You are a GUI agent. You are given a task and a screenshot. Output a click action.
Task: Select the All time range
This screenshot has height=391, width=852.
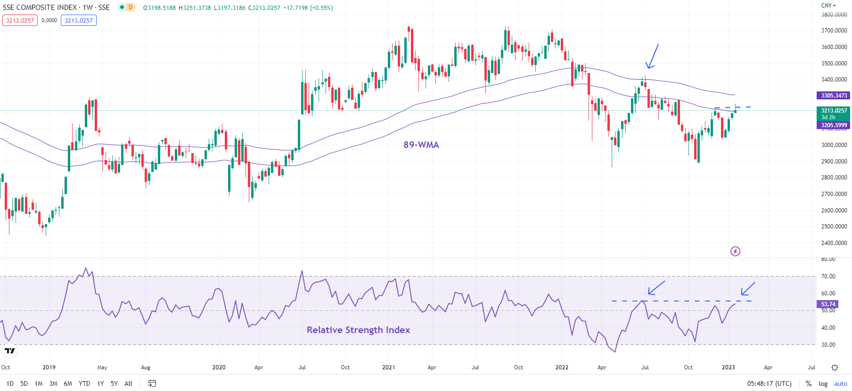[128, 383]
